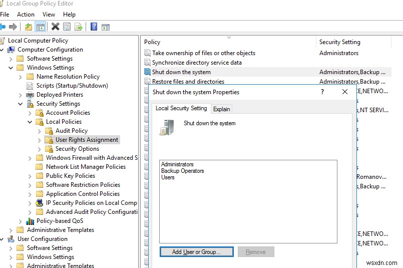Select Users entry in the list
Viewport: 403px width, 268px height.
click(168, 177)
